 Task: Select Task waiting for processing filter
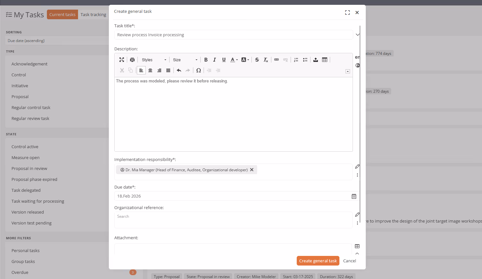pos(38,201)
